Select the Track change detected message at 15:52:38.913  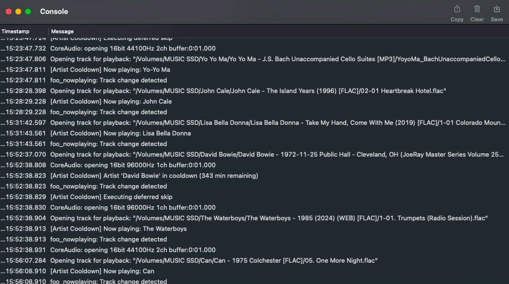point(108,239)
